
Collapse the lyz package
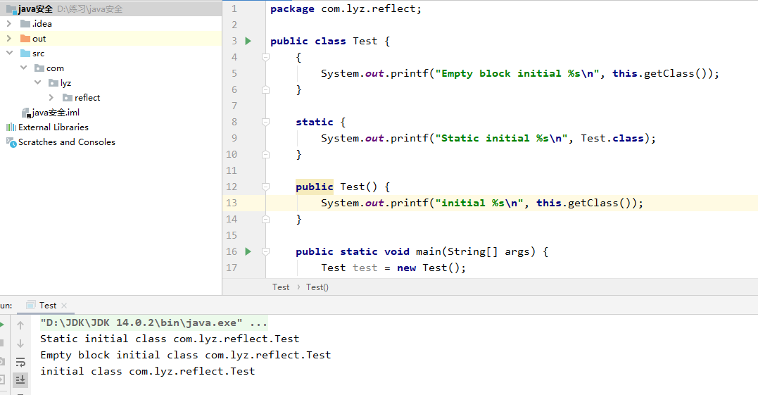click(38, 82)
